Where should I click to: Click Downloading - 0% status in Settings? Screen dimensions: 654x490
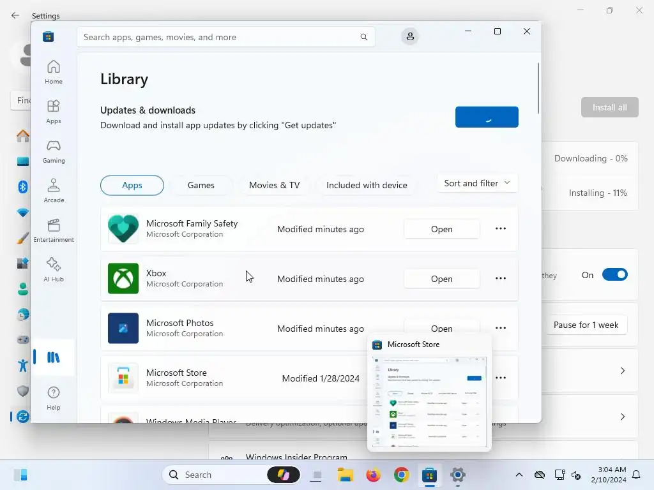(x=591, y=158)
